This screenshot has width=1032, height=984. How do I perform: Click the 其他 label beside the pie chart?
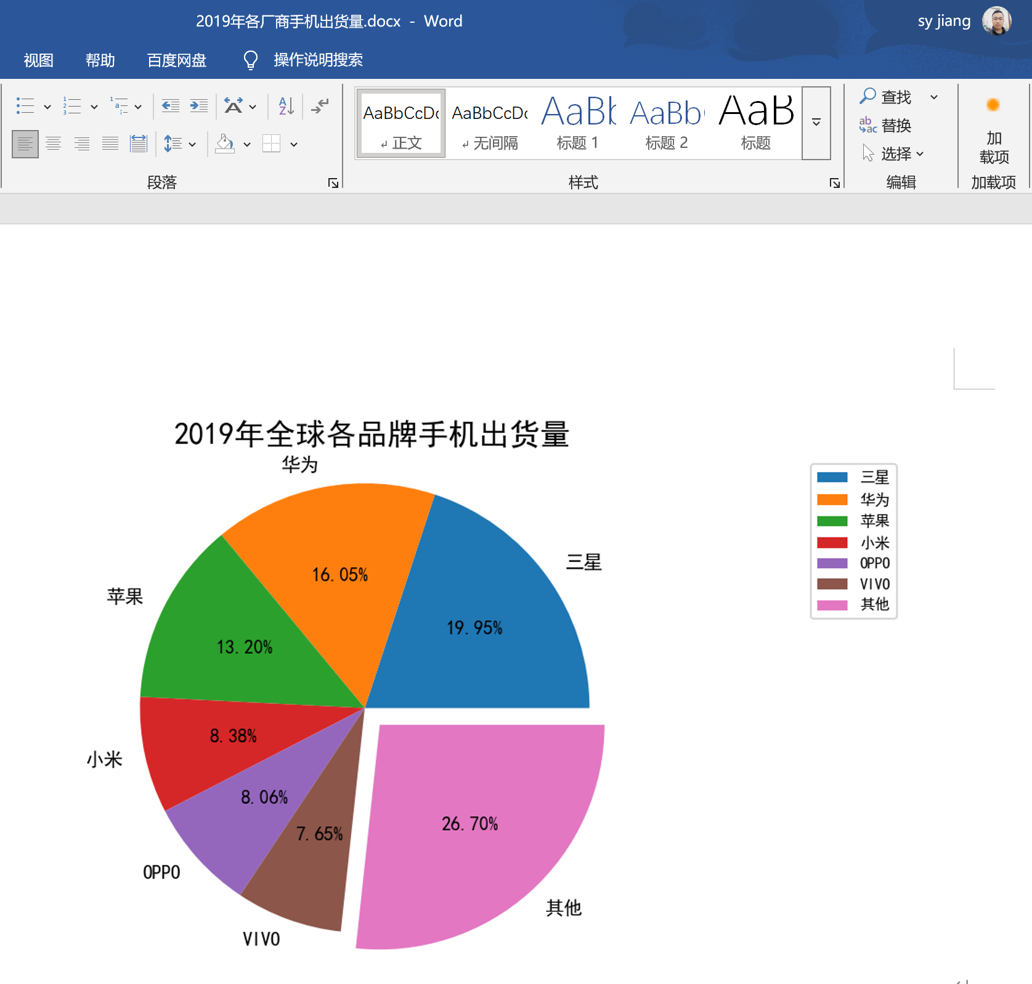pos(564,908)
